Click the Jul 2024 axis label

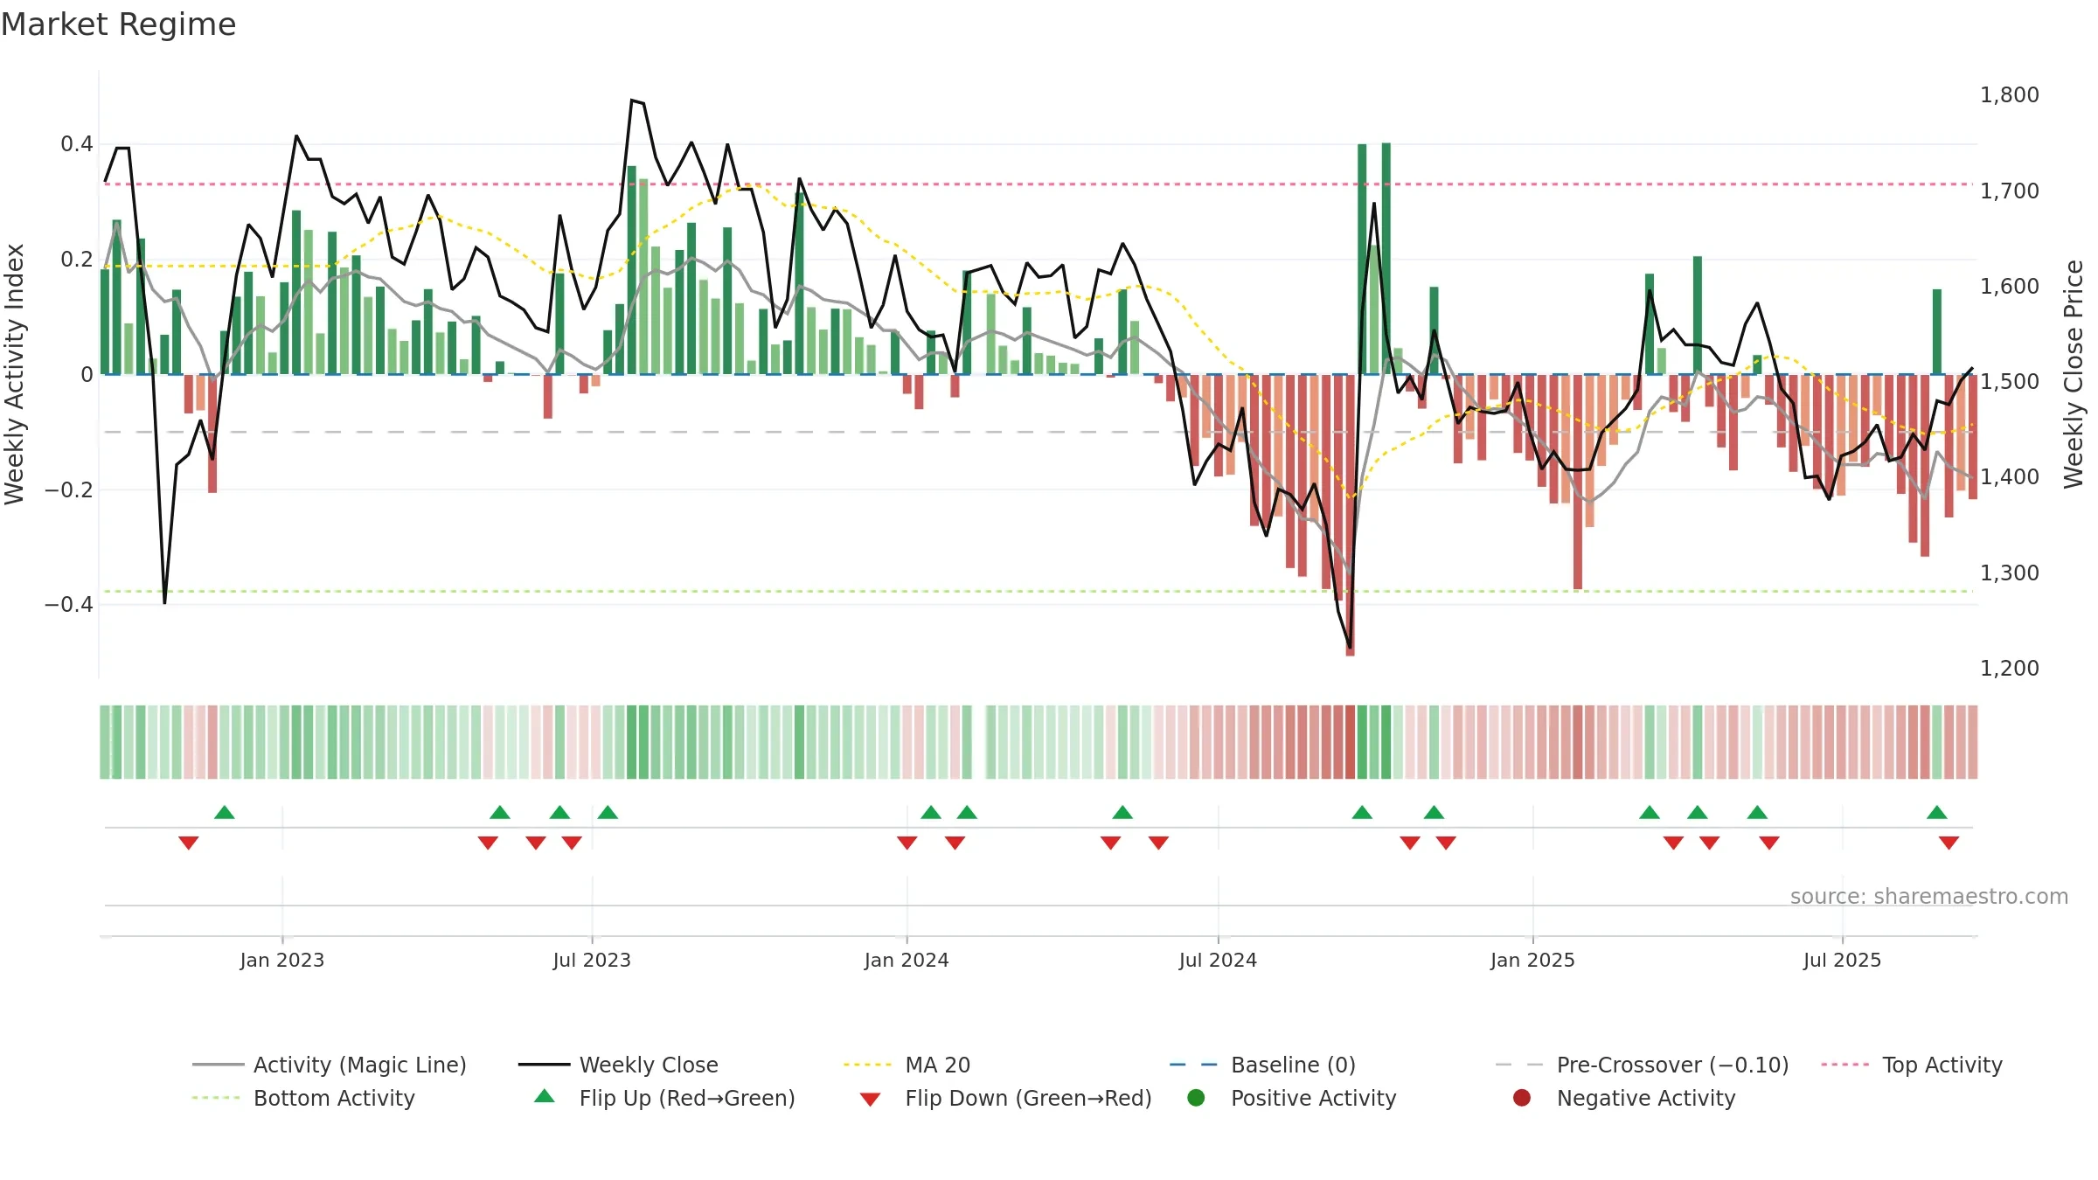point(1218,960)
